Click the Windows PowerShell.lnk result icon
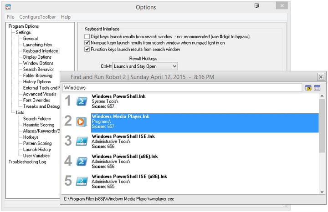Image resolution: width=328 pixels, height=212 pixels. tap(82, 101)
